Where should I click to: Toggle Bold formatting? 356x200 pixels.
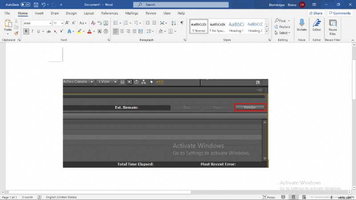coord(26,31)
